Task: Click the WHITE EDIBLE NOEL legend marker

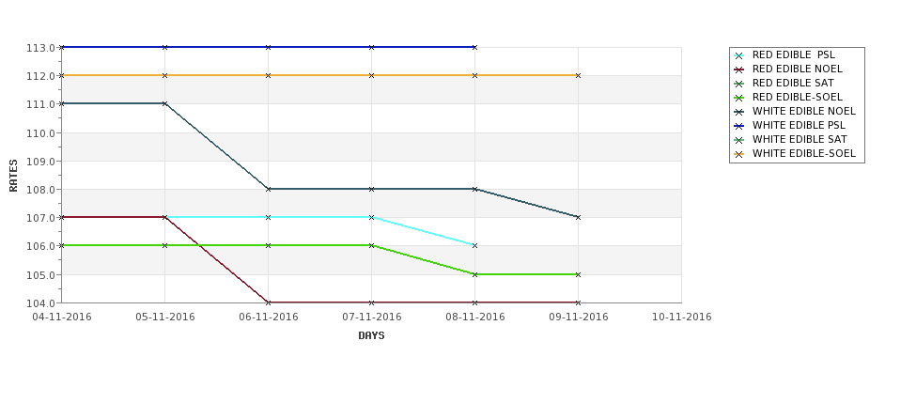Action: tap(739, 112)
